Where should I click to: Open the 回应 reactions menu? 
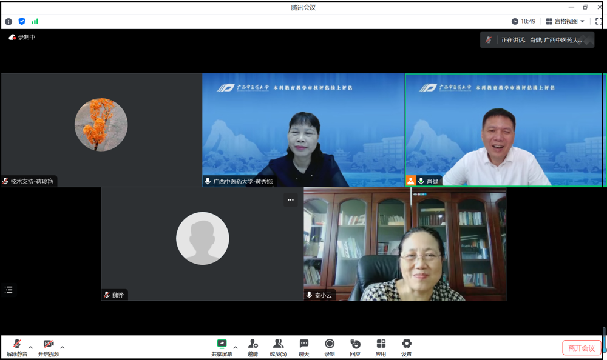355,348
